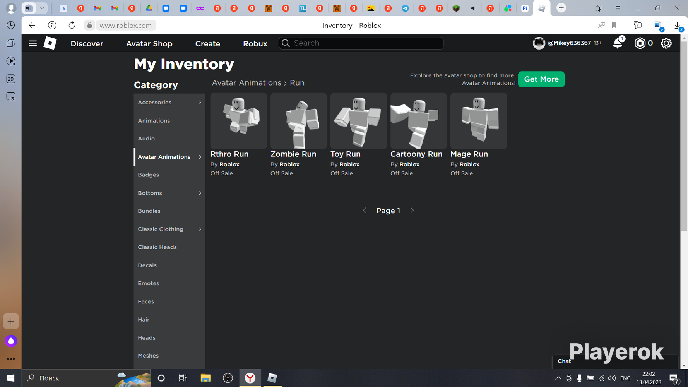The height and width of the screenshot is (387, 688).
Task: Focus the Roblox Search field
Action: pos(361,43)
